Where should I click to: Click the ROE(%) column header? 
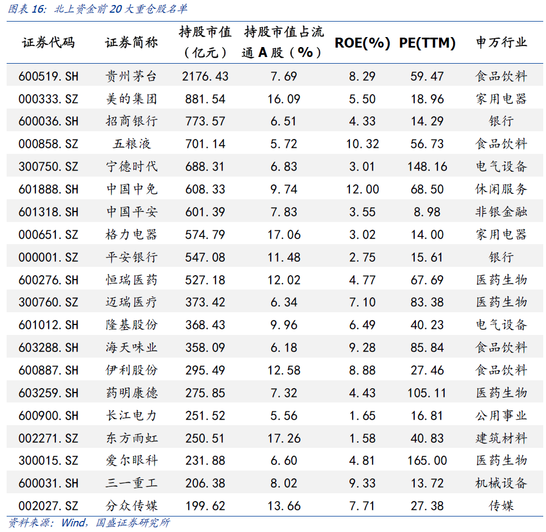[362, 43]
